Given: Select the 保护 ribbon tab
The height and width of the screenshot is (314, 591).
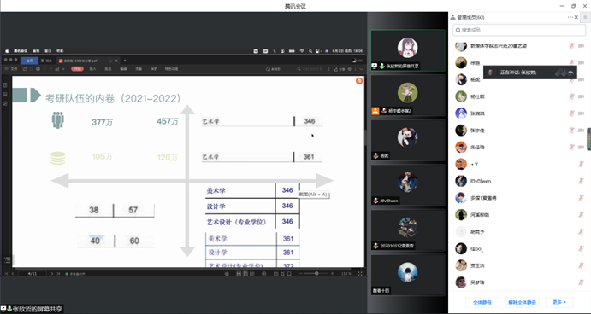Looking at the screenshot, I should tap(154, 69).
